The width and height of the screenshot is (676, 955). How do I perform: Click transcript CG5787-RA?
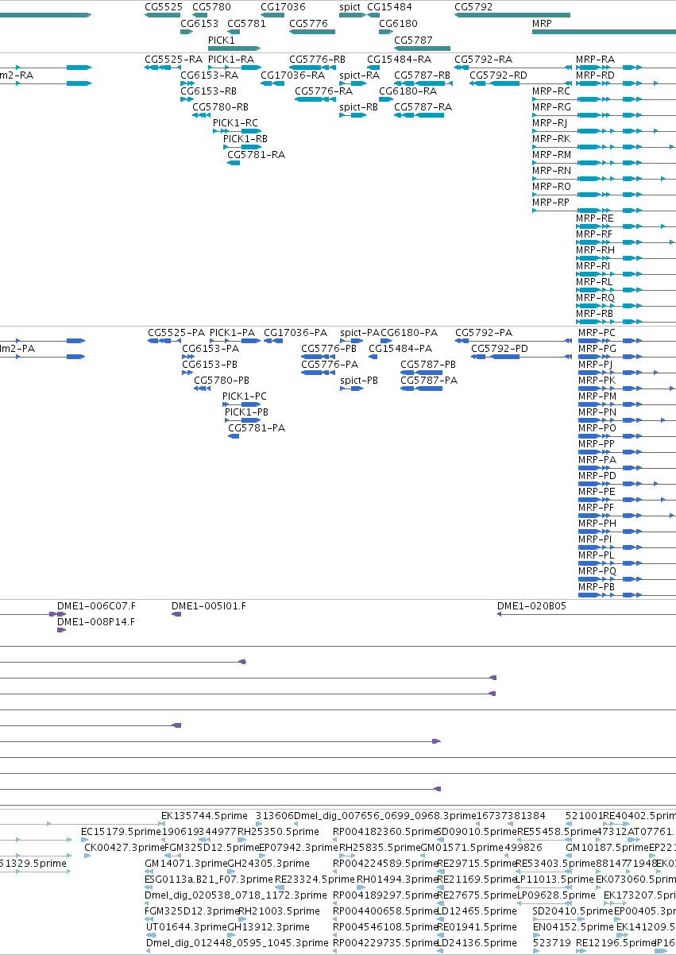423,107
